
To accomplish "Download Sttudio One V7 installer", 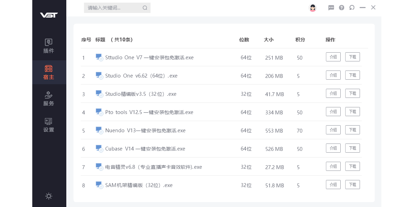I will tap(352, 57).
